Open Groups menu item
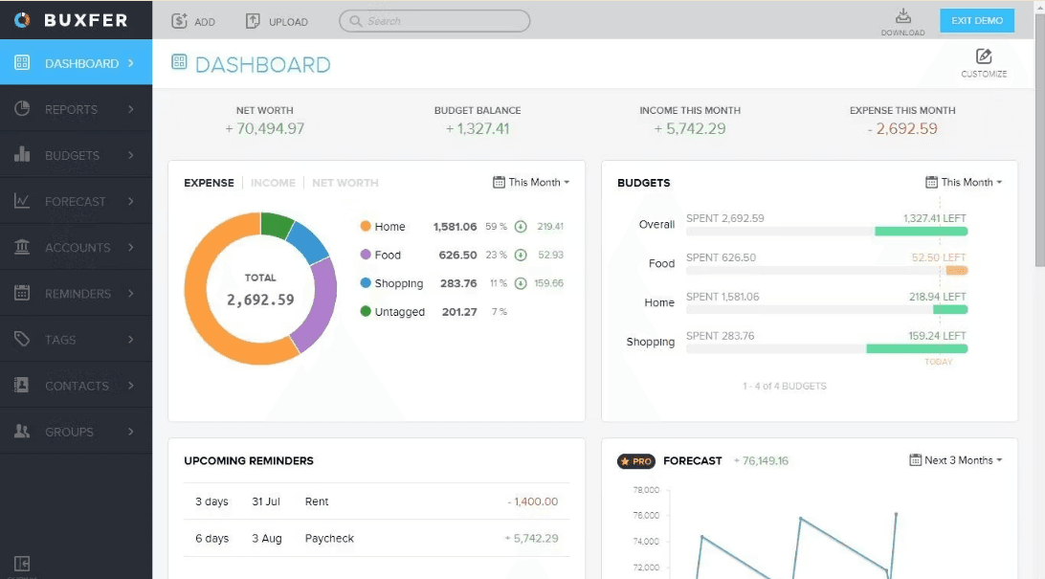Image resolution: width=1045 pixels, height=579 pixels. [x=76, y=431]
